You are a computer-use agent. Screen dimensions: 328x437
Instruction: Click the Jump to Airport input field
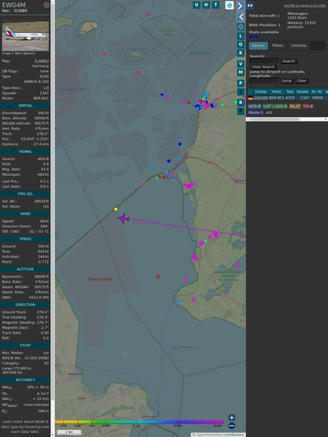click(x=264, y=80)
